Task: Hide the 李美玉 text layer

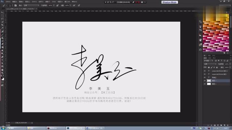Action: click(205, 77)
